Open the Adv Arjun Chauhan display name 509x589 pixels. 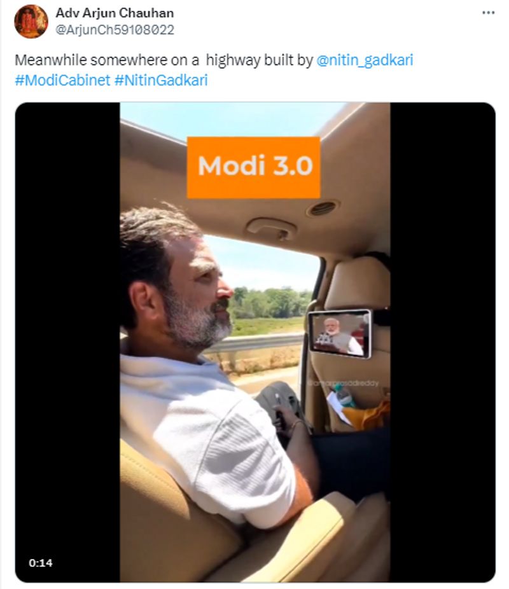(x=115, y=13)
